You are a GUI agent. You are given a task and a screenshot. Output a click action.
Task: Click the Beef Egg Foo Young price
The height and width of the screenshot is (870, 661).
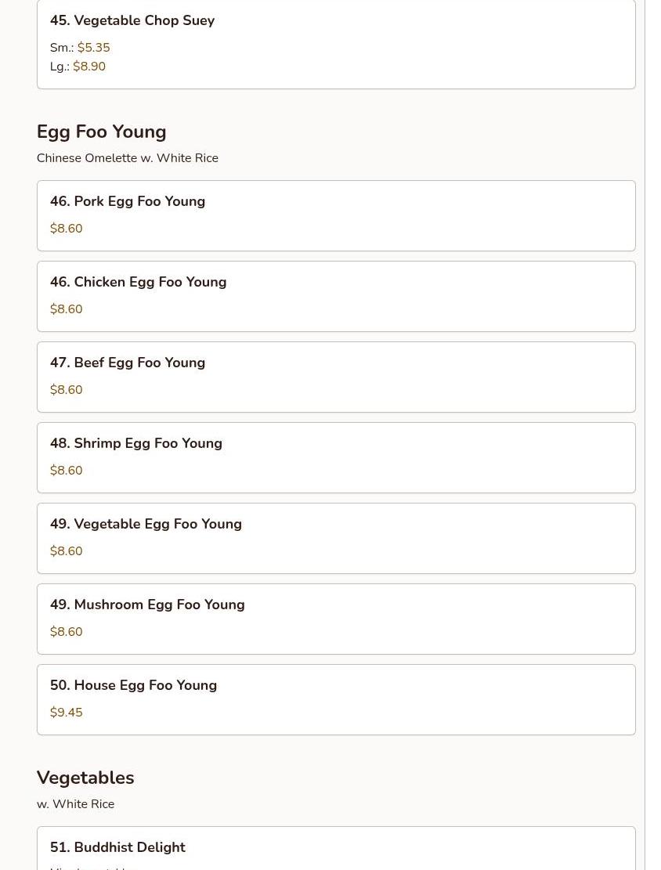click(66, 390)
